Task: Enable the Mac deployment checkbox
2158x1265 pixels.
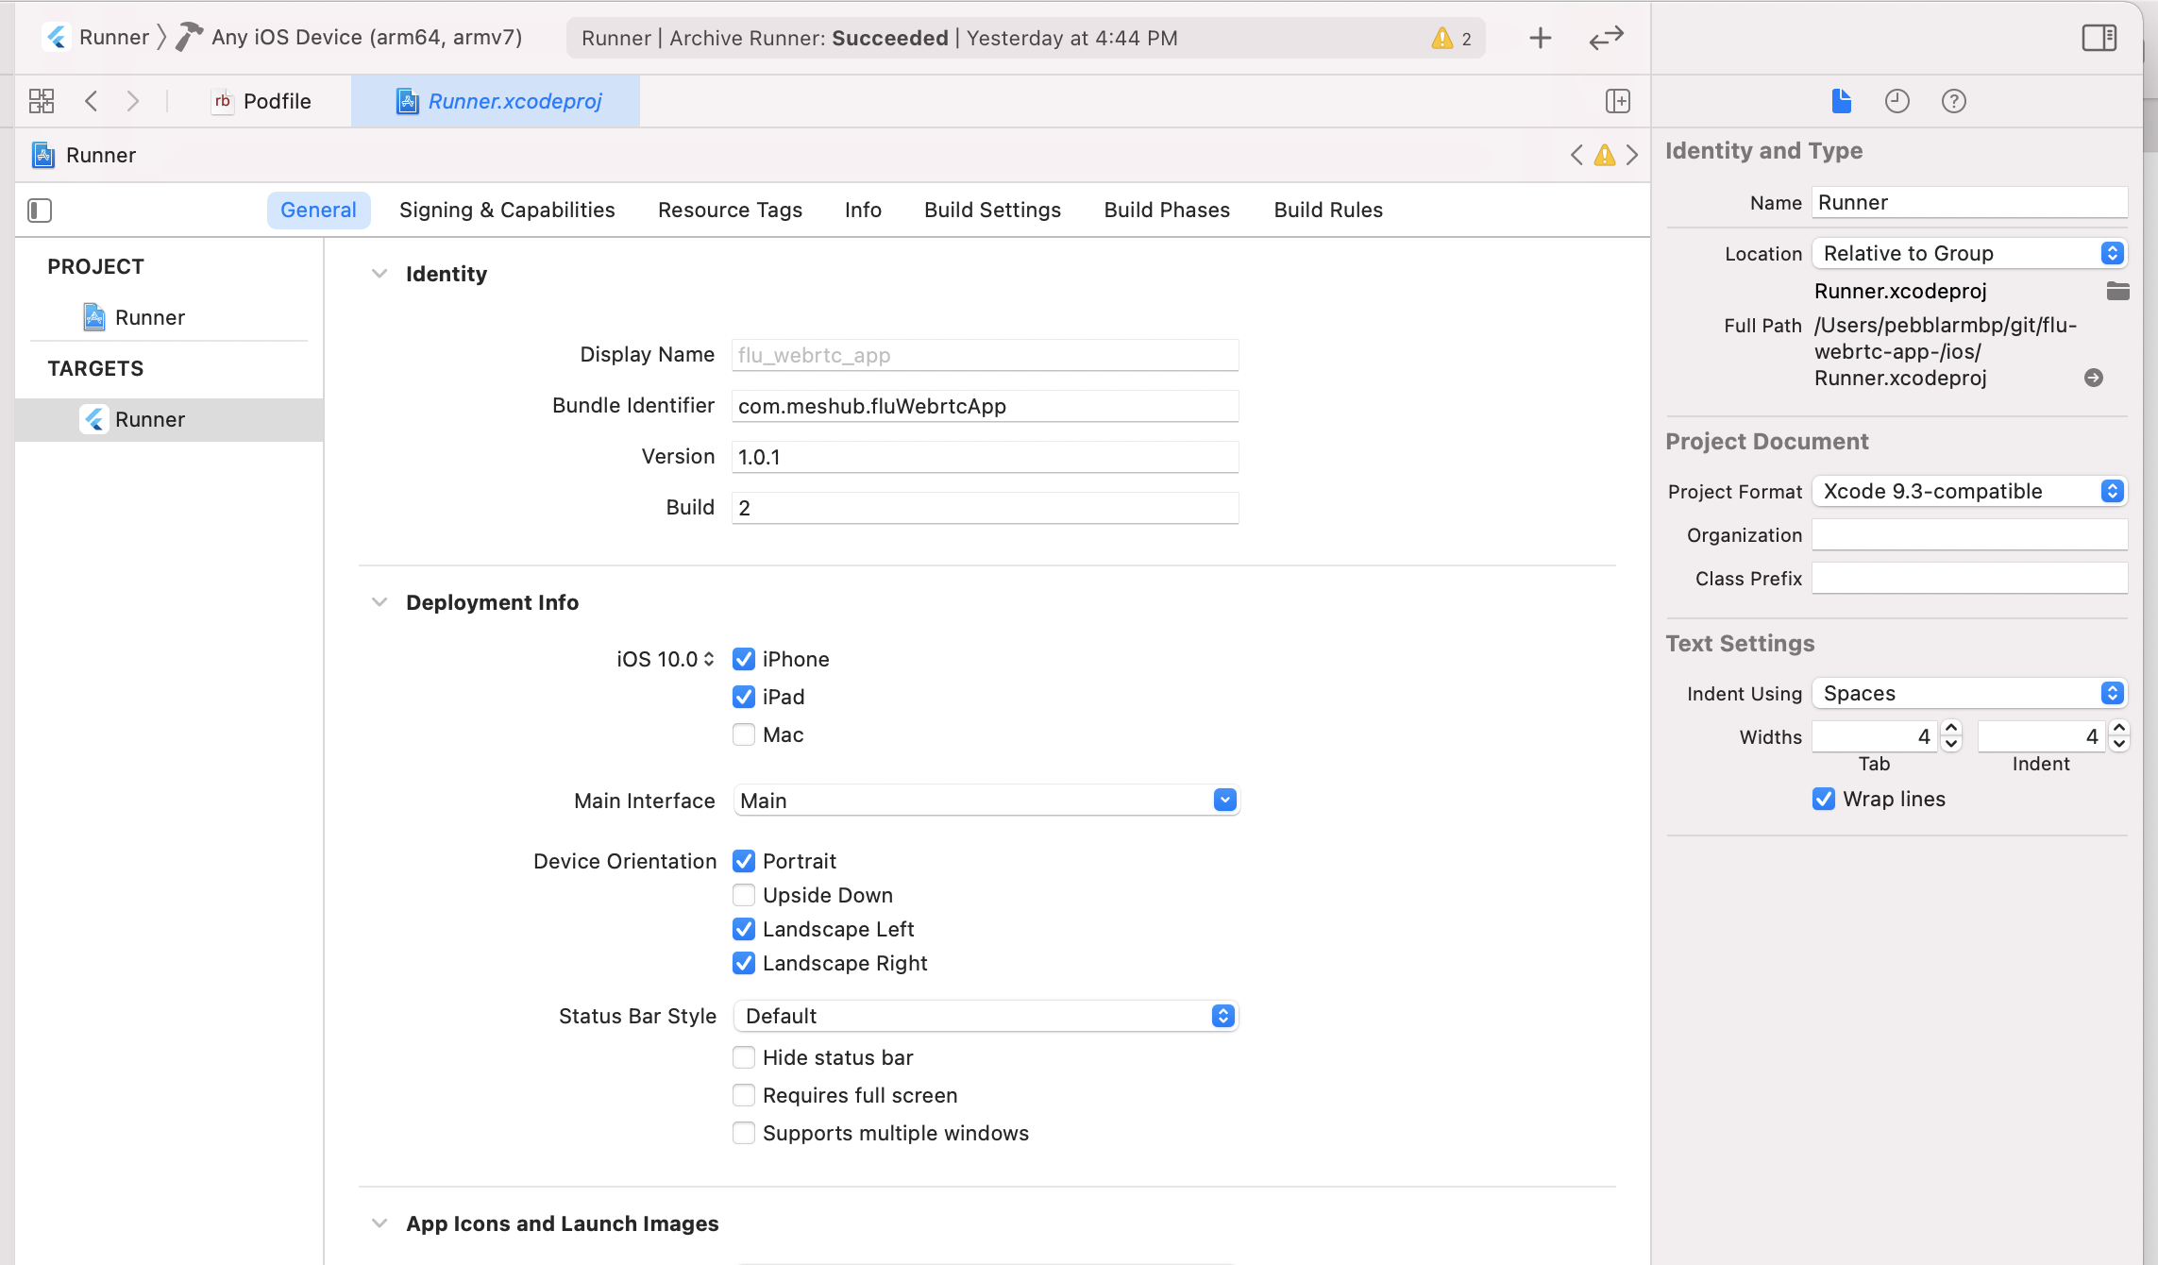Action: (744, 734)
